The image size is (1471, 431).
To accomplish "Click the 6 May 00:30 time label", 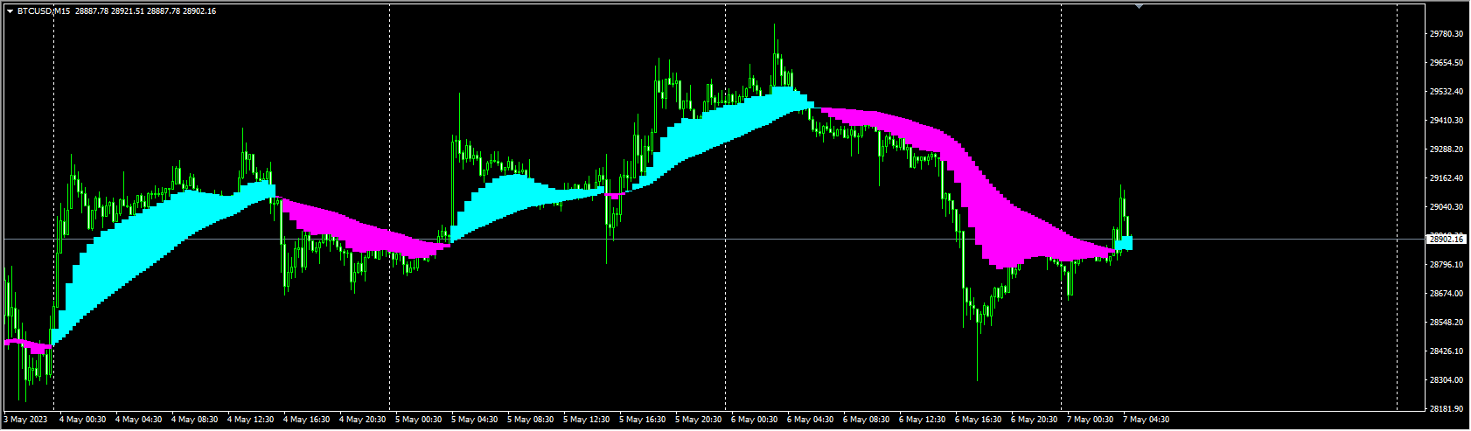I will click(755, 420).
